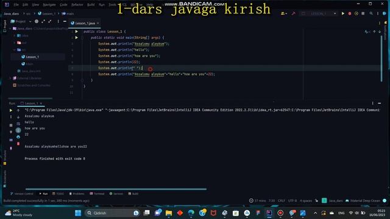This screenshot has height=219, width=390.
Task: Expand all nodes in Project panel
Action: click(x=43, y=22)
